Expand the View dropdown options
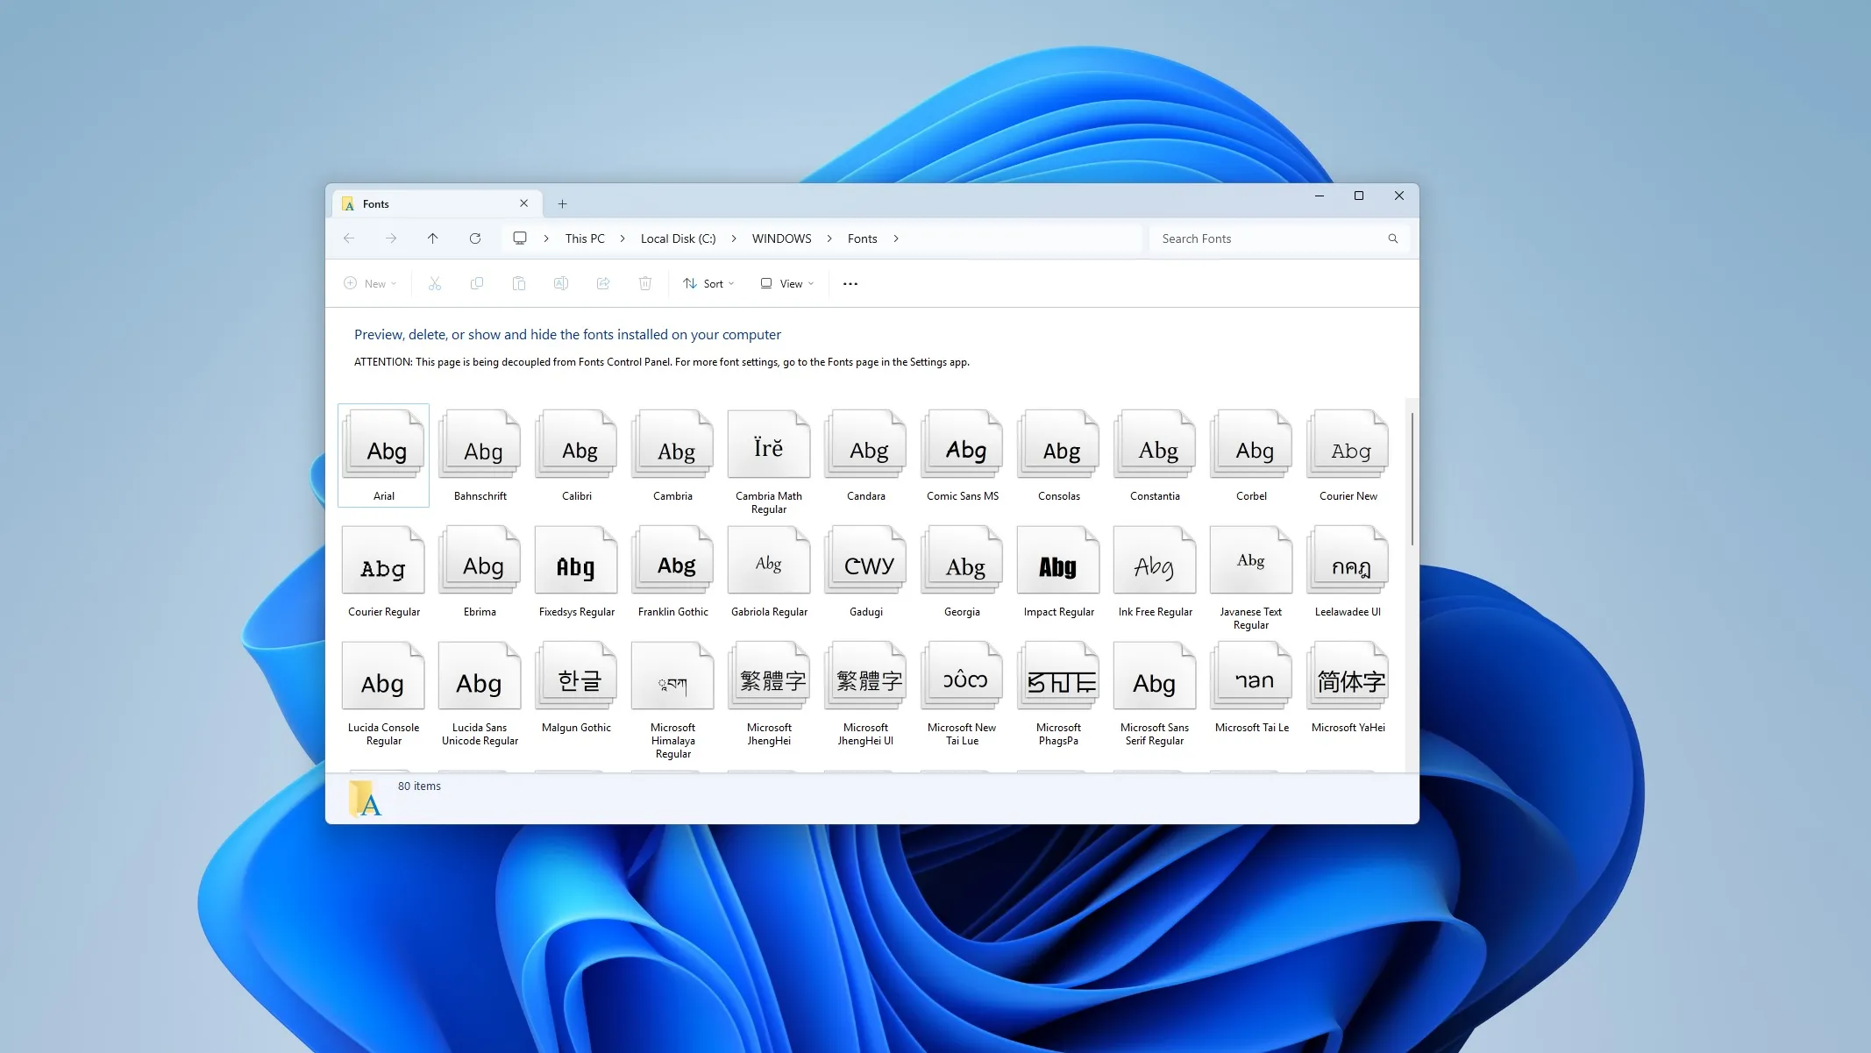The height and width of the screenshot is (1053, 1871). [787, 281]
